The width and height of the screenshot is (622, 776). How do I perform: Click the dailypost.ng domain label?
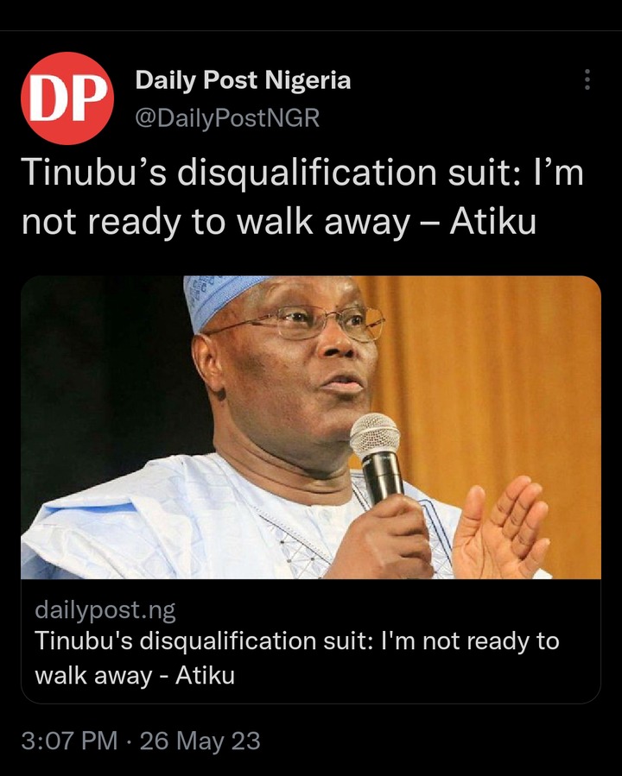pyautogui.click(x=105, y=611)
